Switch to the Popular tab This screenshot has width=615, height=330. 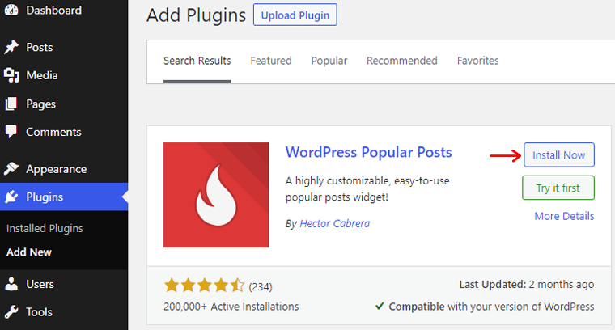click(329, 61)
